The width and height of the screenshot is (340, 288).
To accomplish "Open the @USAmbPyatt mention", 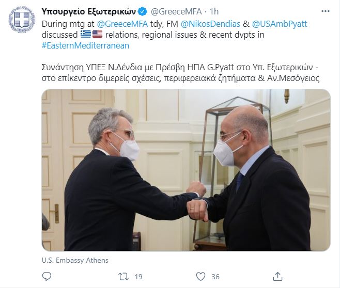I will click(x=280, y=24).
